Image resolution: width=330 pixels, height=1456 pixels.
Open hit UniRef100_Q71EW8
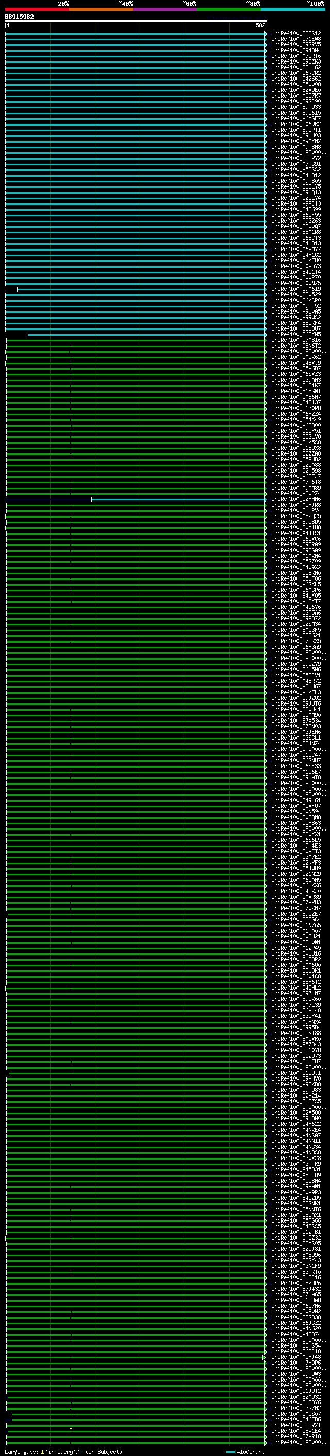(x=295, y=39)
